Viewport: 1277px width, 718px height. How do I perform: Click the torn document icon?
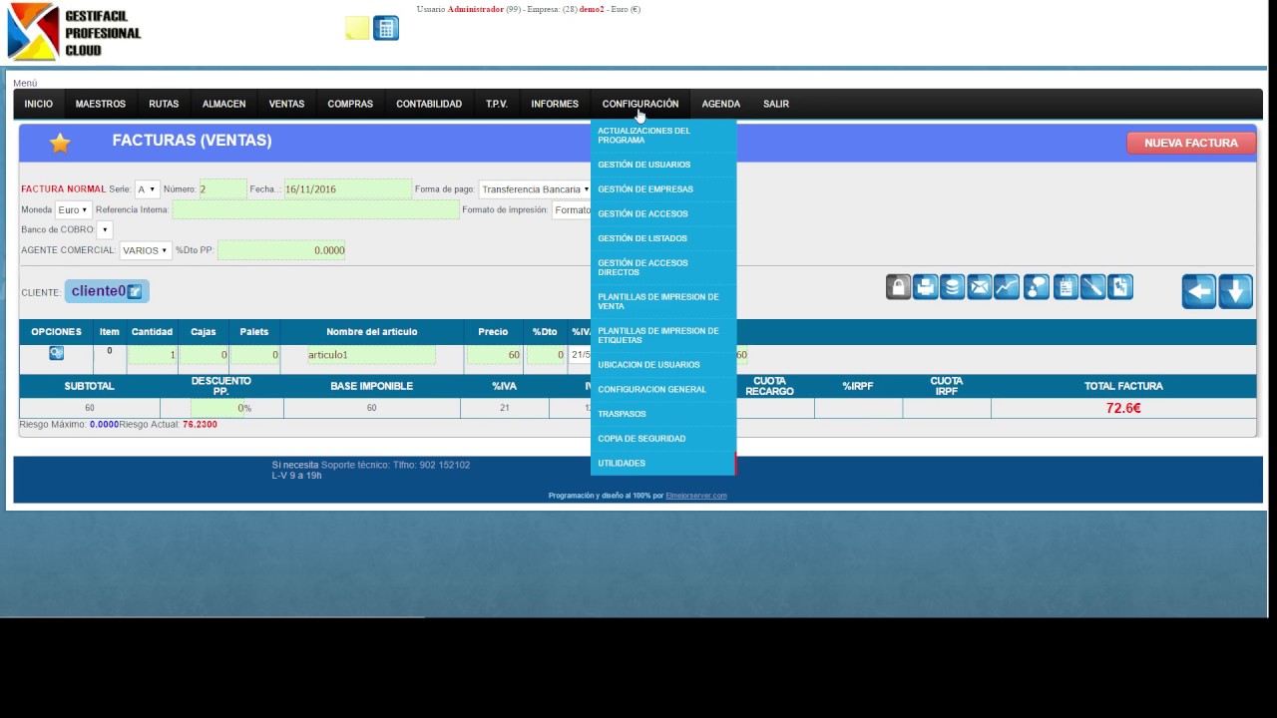point(1119,288)
